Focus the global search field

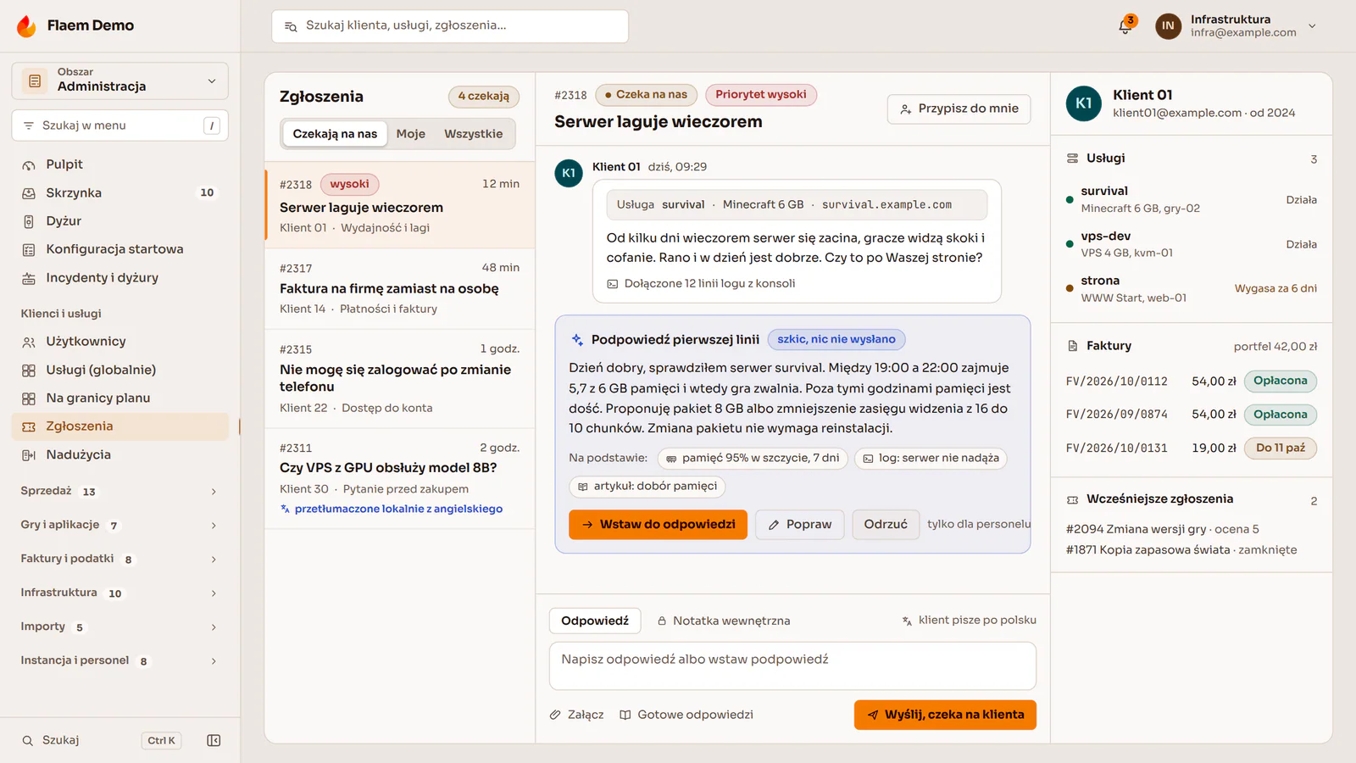tap(450, 26)
